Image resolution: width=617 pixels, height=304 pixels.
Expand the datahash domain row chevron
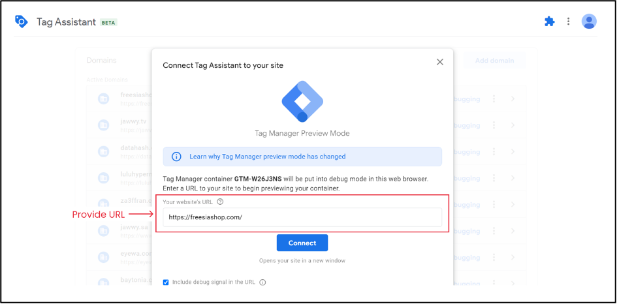513,152
